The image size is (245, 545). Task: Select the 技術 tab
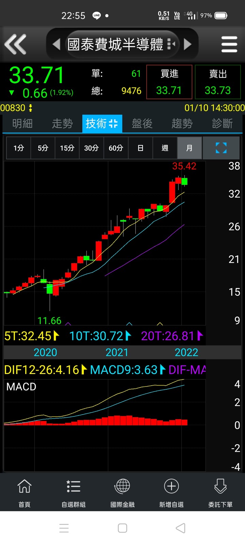102,123
